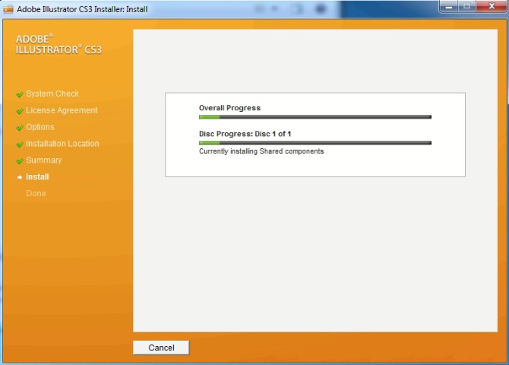The height and width of the screenshot is (365, 509).
Task: Click the Options green checkmark icon
Action: (20, 128)
